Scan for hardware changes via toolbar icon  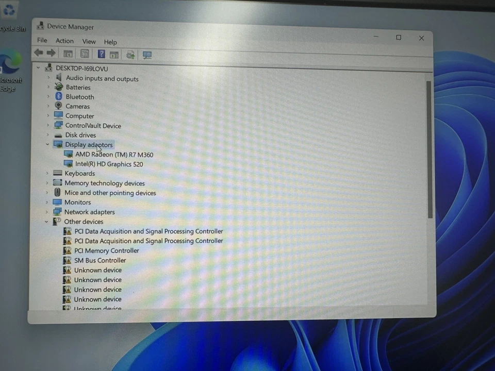point(147,54)
